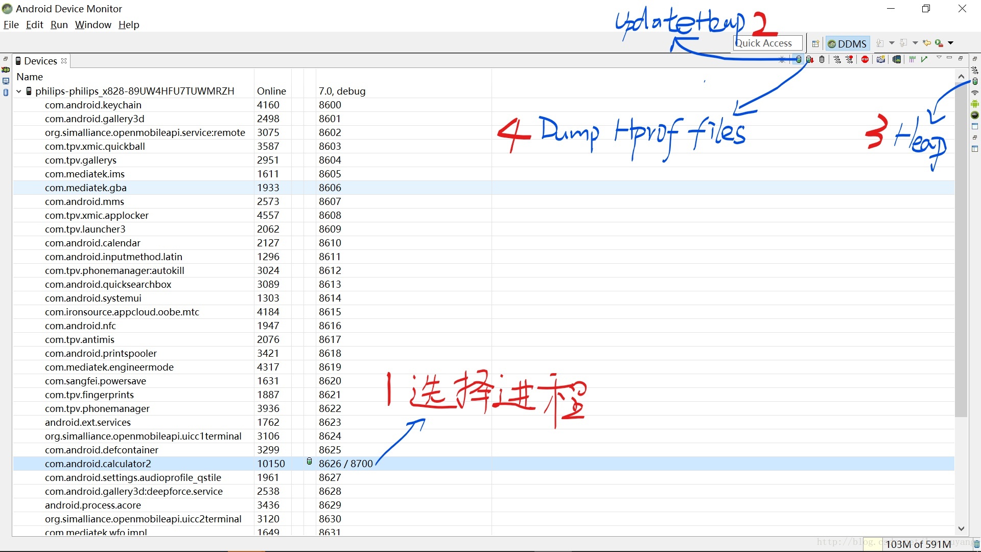Click the Quick Access search field
Viewport: 981px width, 552px height.
pyautogui.click(x=767, y=43)
